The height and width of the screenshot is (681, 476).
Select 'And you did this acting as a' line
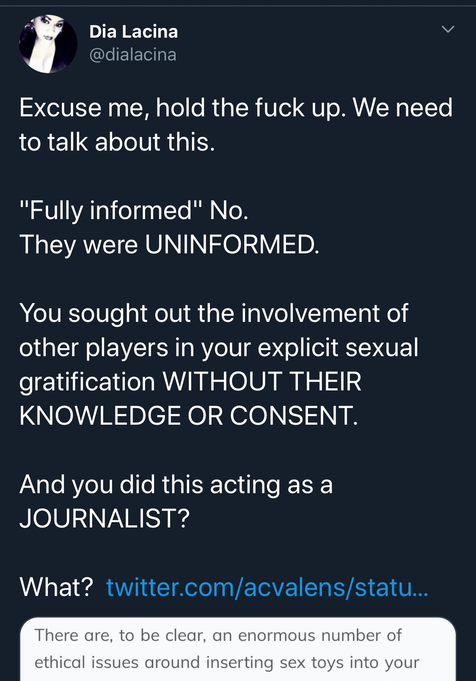(176, 484)
